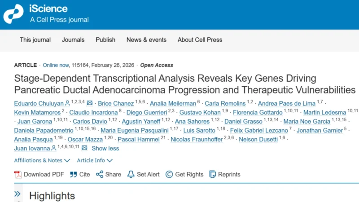Go to About Cell Press
This screenshot has height=202, width=359.
point(200,40)
